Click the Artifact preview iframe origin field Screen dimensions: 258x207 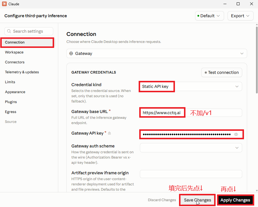pyautogui.click(x=191, y=174)
